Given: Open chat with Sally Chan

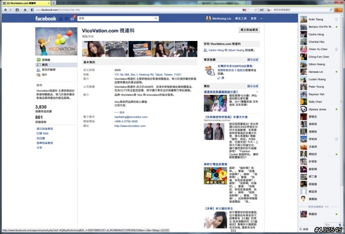Looking at the screenshot, I should pos(319,102).
